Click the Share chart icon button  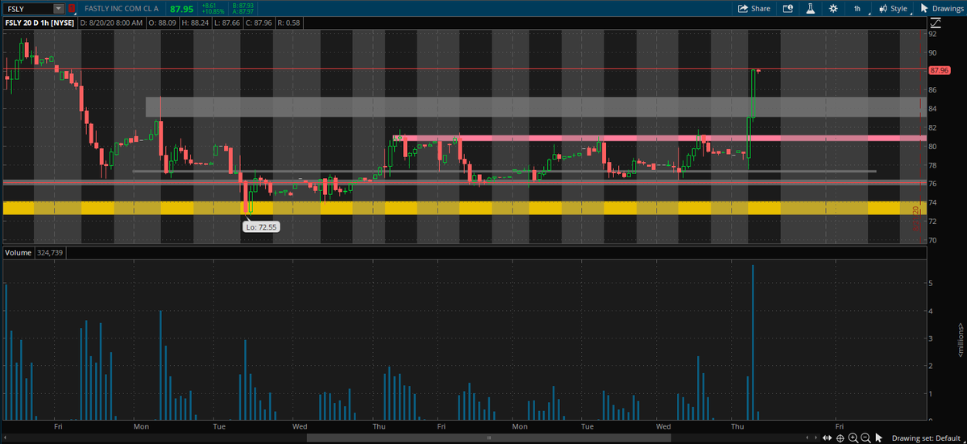point(755,8)
